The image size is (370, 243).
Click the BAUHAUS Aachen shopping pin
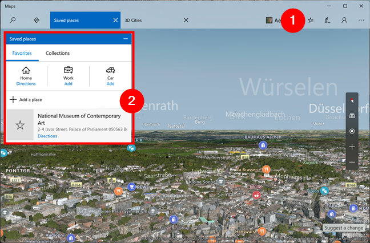pos(263,145)
